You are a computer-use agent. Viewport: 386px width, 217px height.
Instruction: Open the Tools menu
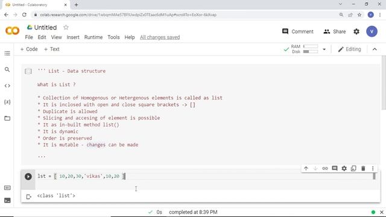tap(113, 37)
